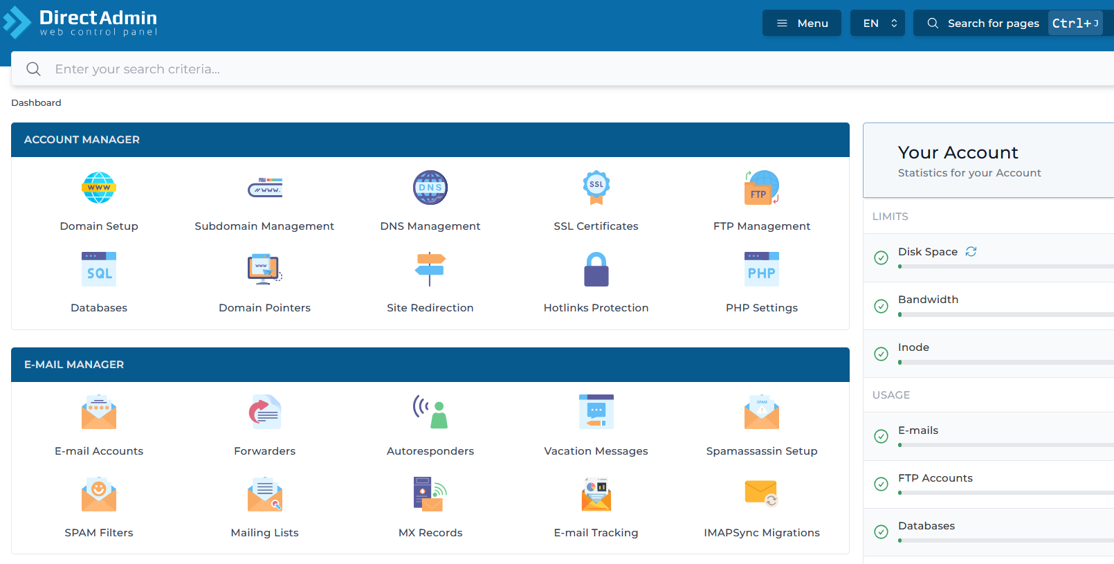Refresh Disk Space usage icon
The height and width of the screenshot is (564, 1114).
(x=971, y=252)
